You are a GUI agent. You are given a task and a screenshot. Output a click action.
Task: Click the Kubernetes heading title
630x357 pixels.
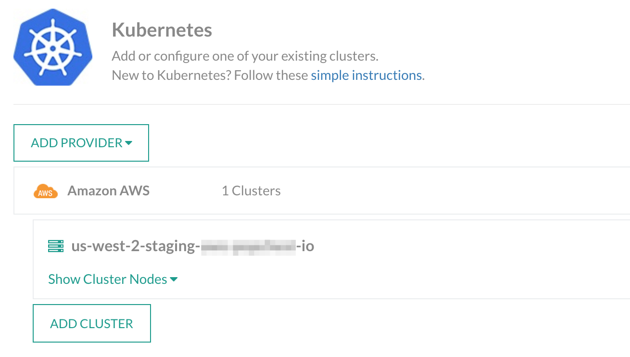162,30
